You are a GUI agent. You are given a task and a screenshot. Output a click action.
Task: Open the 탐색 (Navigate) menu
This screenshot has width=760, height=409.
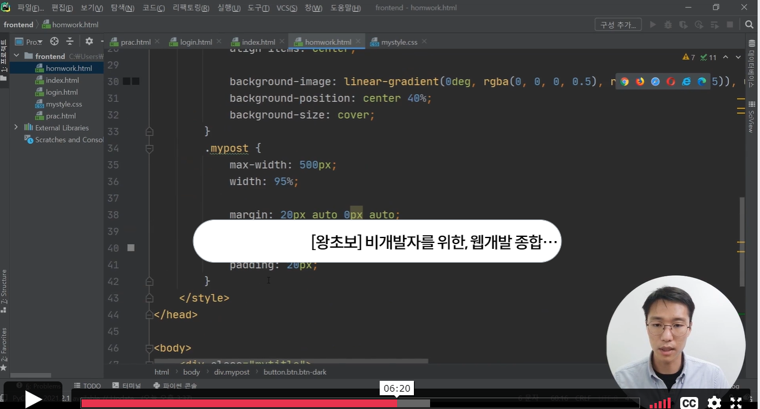tap(123, 8)
